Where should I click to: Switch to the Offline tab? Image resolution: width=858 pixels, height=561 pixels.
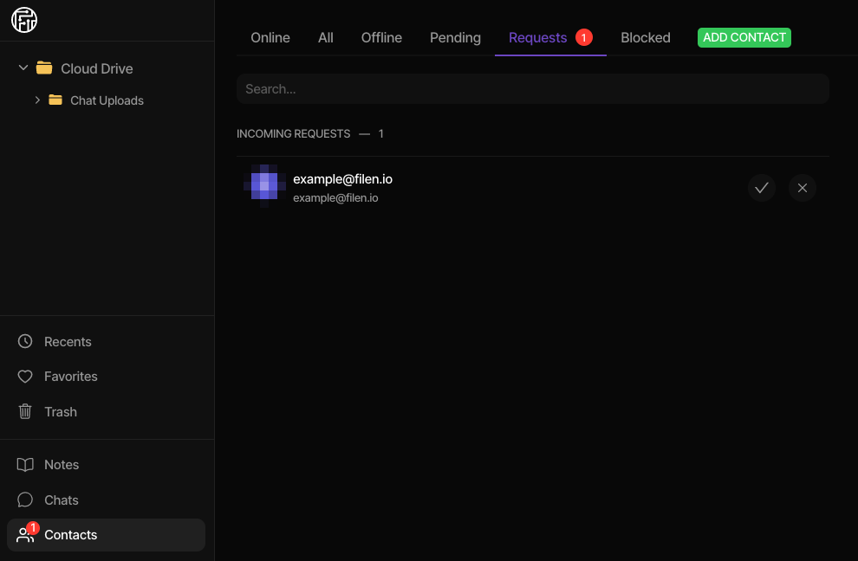tap(381, 38)
